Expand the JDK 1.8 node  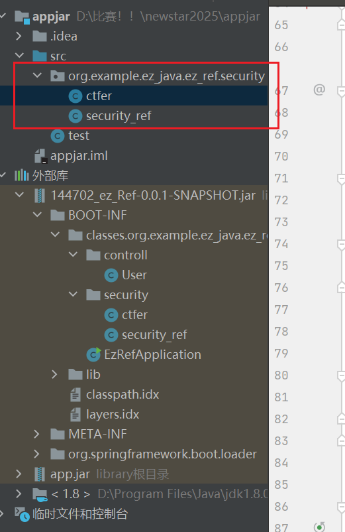tap(19, 494)
